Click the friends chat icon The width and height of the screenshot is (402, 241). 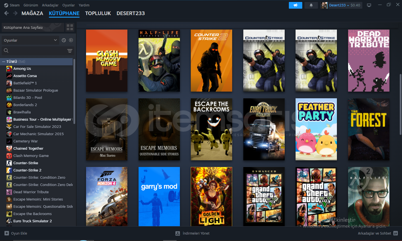(x=396, y=233)
